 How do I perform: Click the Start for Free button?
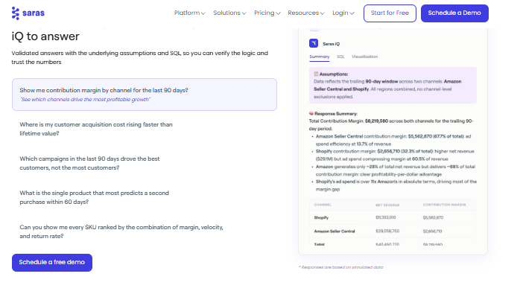(x=390, y=13)
